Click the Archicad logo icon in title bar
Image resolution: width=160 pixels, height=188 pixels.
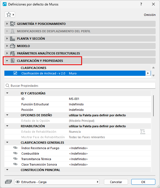[x=5, y=4]
